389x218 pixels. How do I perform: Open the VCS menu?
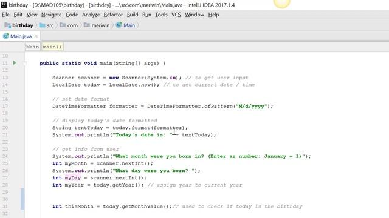coord(176,15)
